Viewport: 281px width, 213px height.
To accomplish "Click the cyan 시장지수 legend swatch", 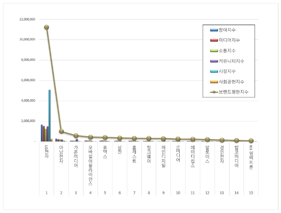I will tap(213, 71).
